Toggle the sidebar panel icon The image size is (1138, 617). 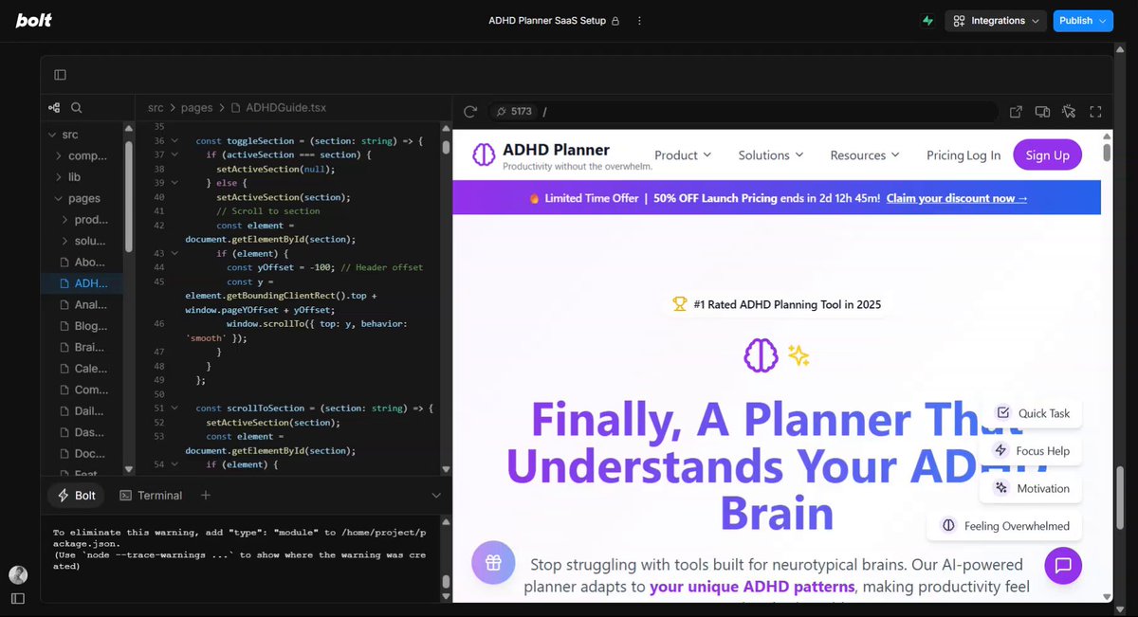pos(60,75)
